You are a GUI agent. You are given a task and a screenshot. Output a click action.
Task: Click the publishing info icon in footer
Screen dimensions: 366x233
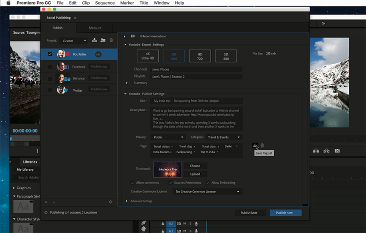[46, 213]
